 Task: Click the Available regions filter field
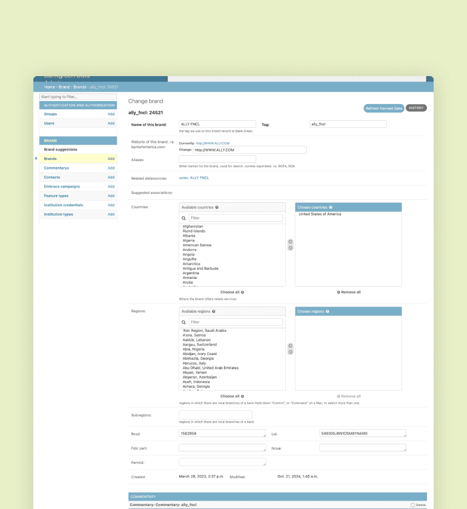point(236,322)
